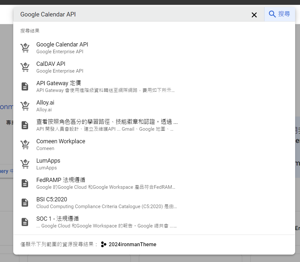300x262 pixels.
Task: Open the 查看按照角色區分的學習路徑 result
Action: (x=107, y=122)
